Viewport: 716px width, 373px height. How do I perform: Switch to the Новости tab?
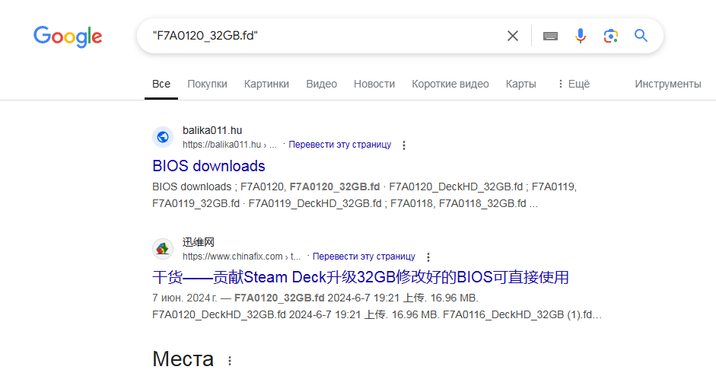click(374, 84)
